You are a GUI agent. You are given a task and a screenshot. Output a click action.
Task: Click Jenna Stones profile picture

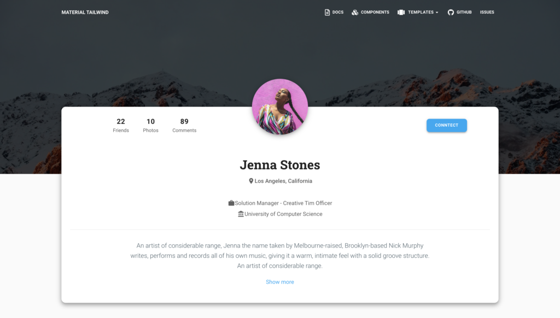280,107
